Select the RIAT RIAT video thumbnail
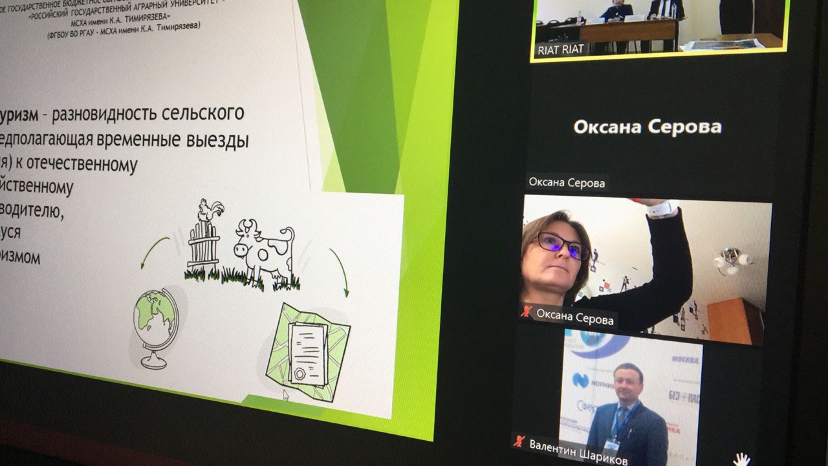The height and width of the screenshot is (466, 828). click(x=660, y=29)
